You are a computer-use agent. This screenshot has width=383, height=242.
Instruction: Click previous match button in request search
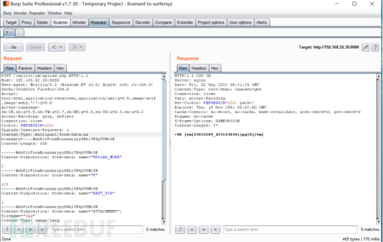click(x=18, y=229)
